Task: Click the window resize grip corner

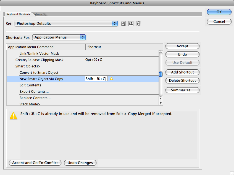Action: point(232,173)
